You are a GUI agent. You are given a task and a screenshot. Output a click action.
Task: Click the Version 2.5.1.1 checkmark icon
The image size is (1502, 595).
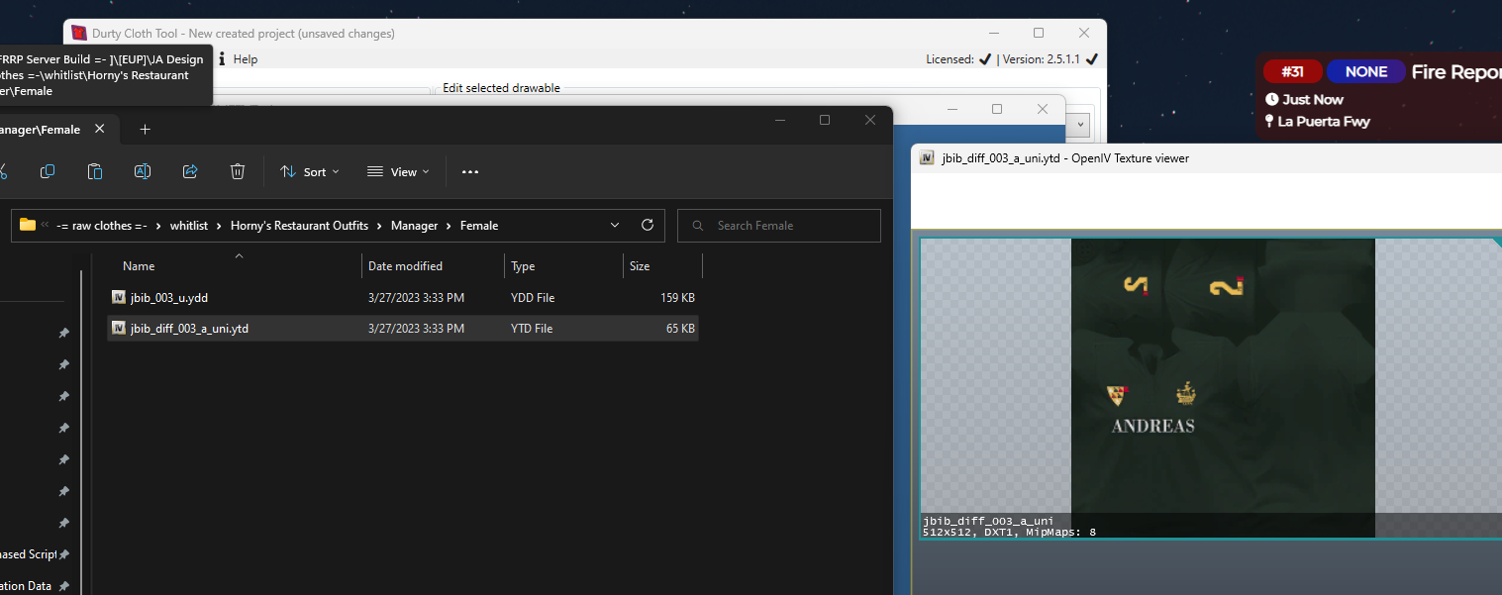click(1091, 59)
